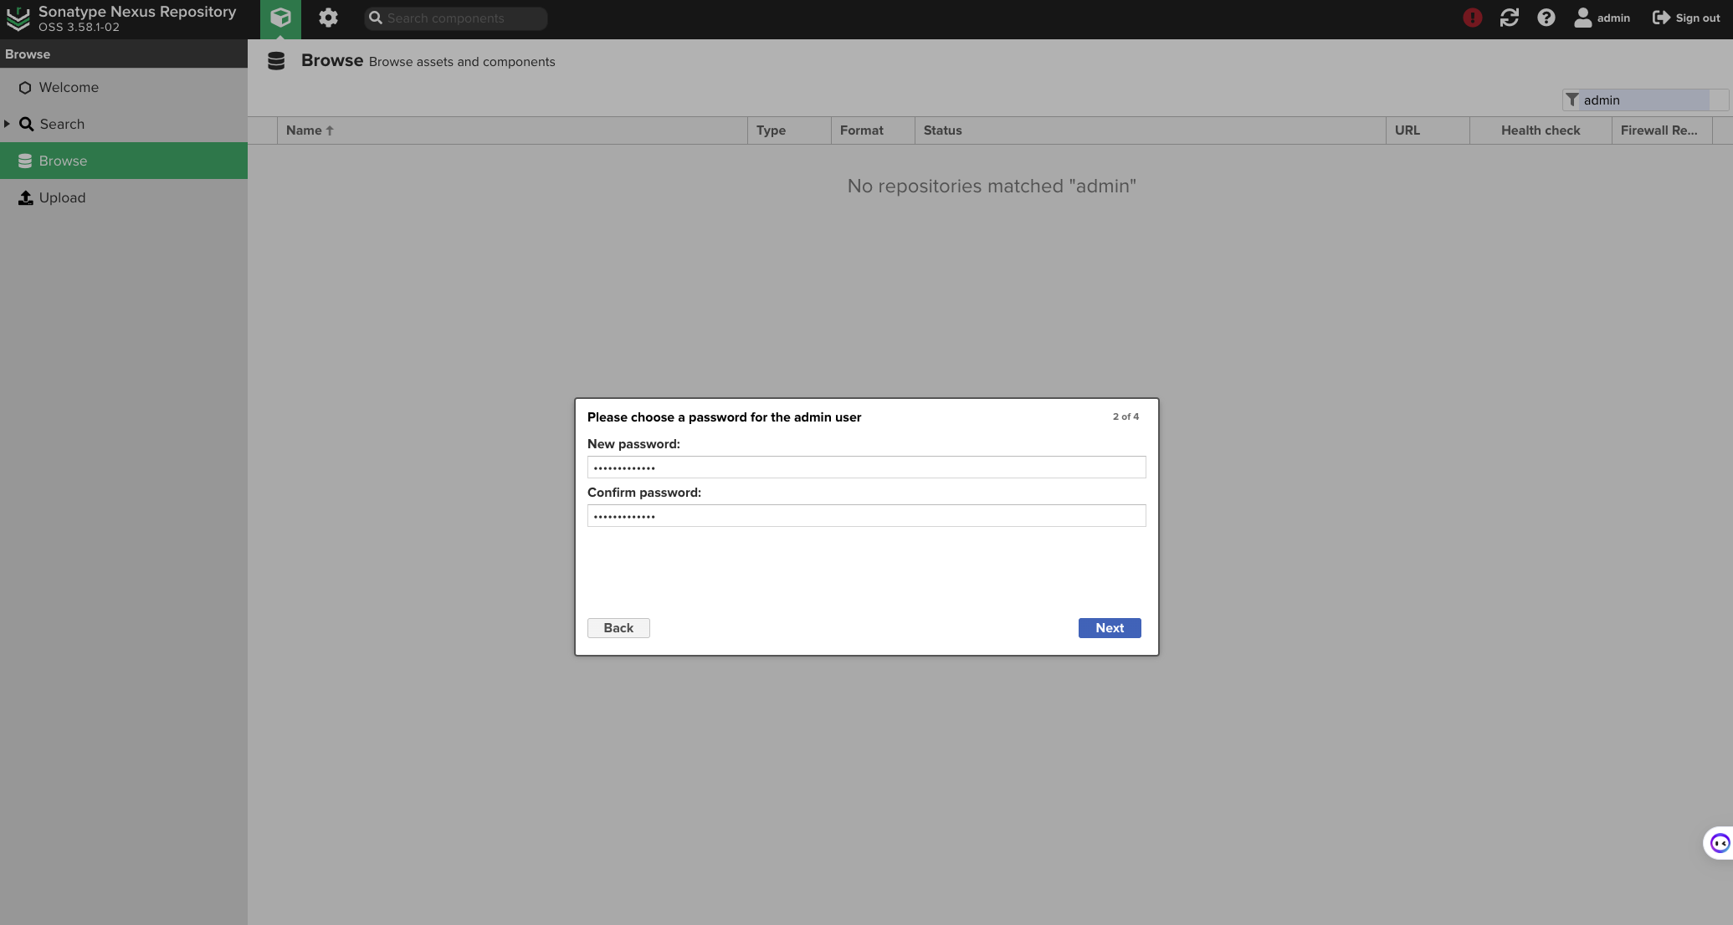The height and width of the screenshot is (925, 1733).
Task: Focus the New password field
Action: pos(866,468)
